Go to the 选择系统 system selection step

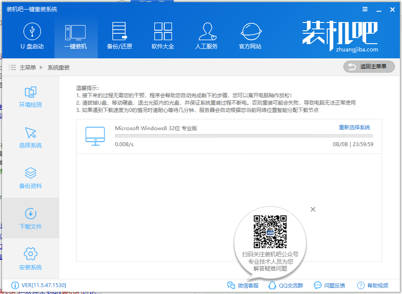click(x=31, y=137)
